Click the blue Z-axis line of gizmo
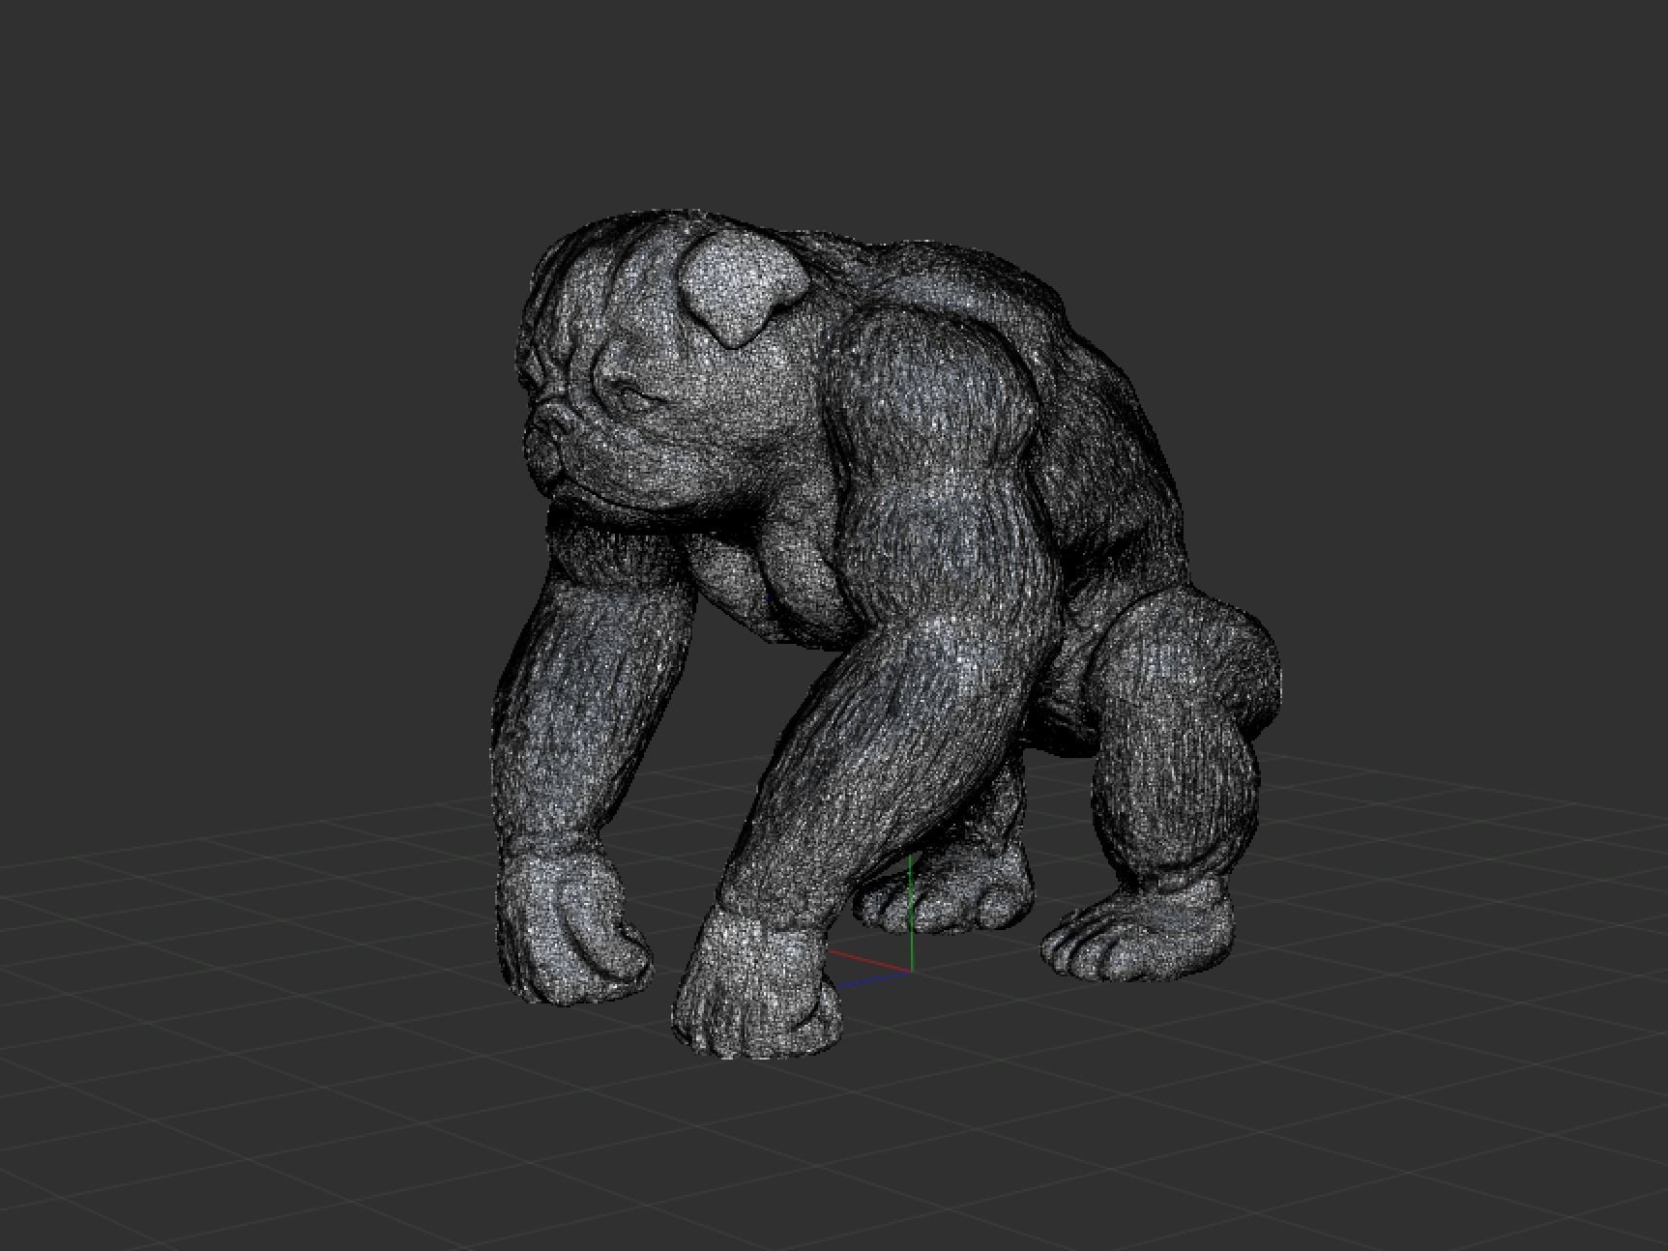1668x1251 pixels. pyautogui.click(x=874, y=978)
